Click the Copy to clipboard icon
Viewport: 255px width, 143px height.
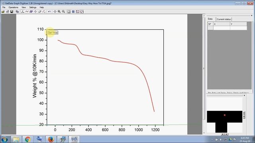17,12
